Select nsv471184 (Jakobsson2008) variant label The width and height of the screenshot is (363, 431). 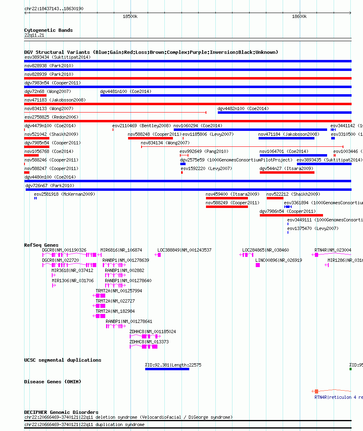click(289, 134)
